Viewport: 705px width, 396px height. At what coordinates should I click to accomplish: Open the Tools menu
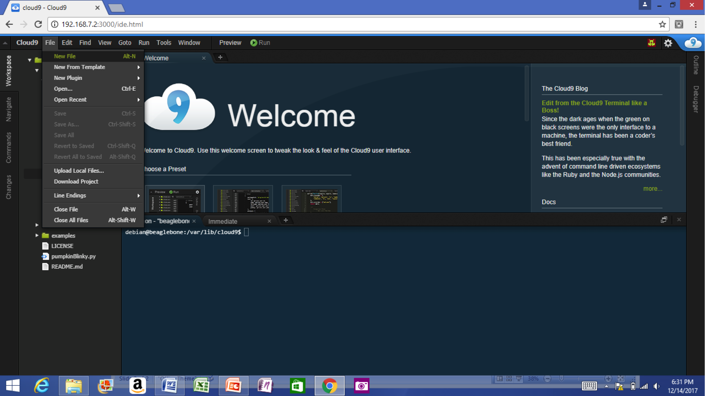[163, 43]
